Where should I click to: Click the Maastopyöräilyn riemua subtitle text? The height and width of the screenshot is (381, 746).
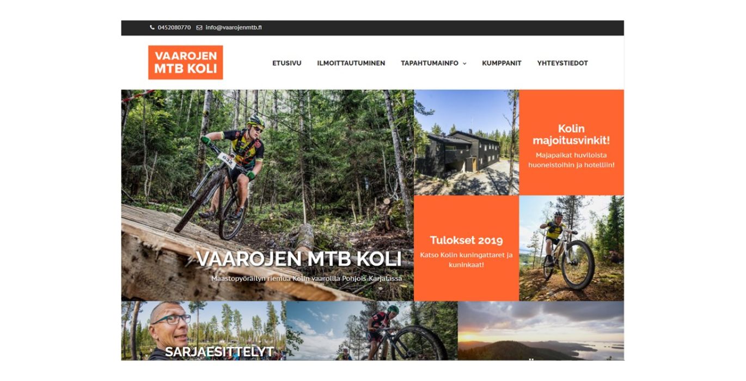pyautogui.click(x=307, y=279)
